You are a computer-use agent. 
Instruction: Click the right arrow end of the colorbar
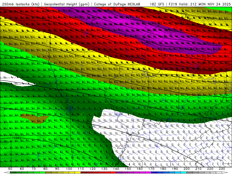(225, 173)
